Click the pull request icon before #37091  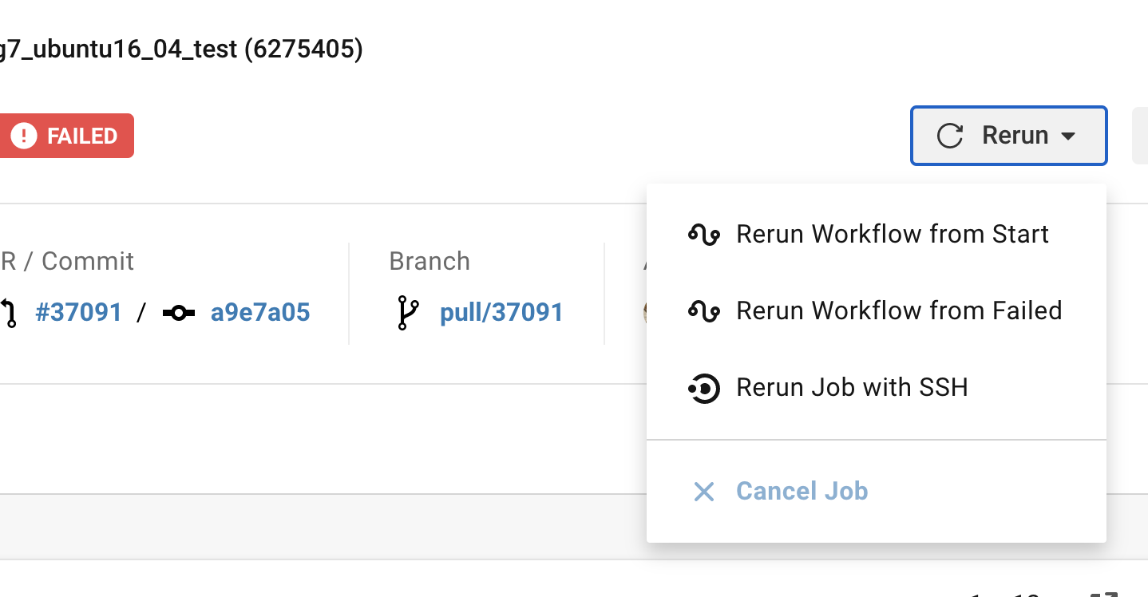click(x=10, y=313)
